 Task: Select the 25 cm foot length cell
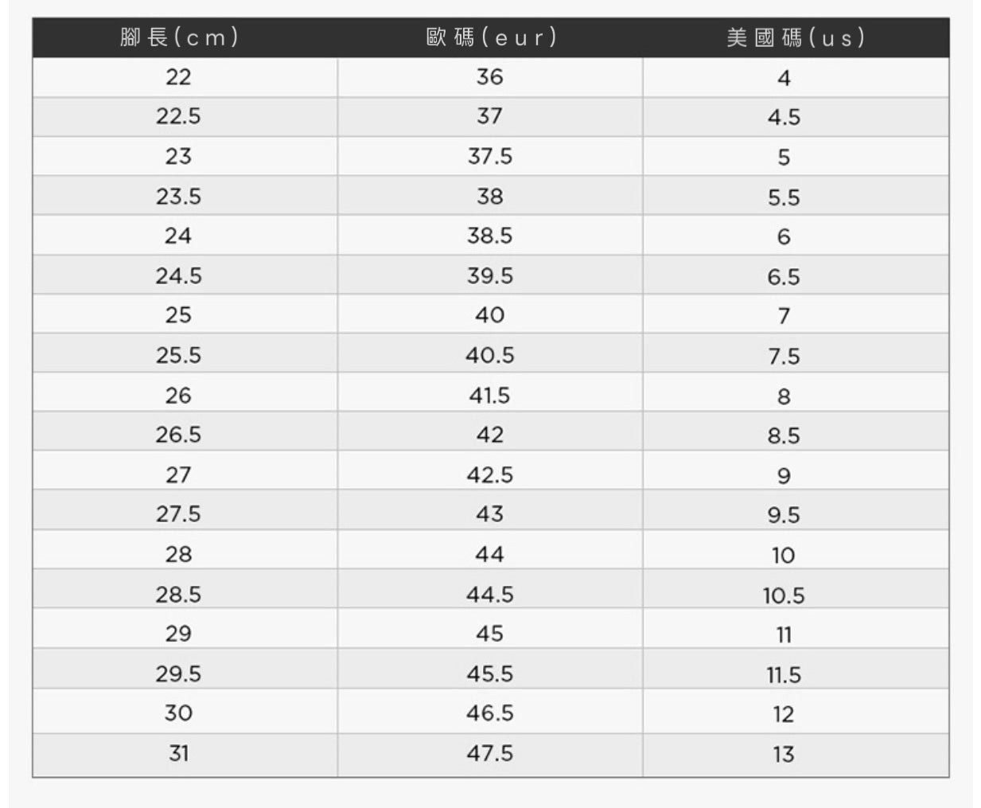[x=185, y=314]
